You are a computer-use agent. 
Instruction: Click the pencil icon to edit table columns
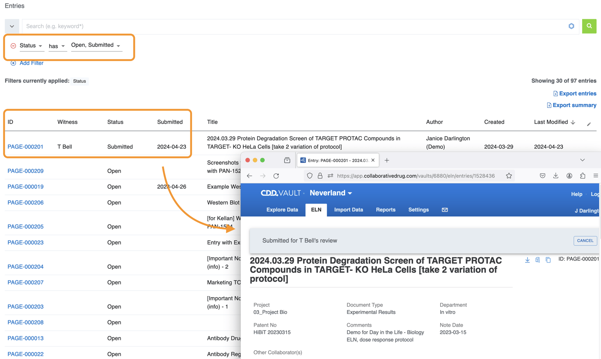coord(589,124)
